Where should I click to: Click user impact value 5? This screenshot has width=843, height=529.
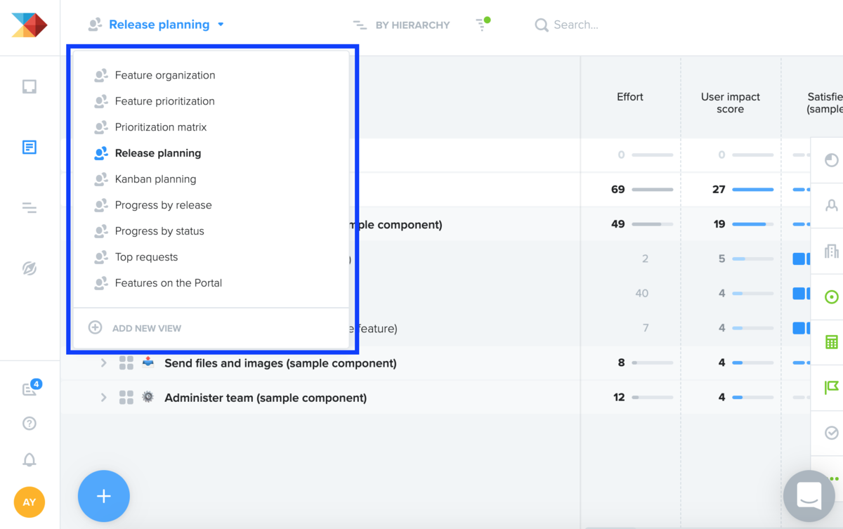point(721,259)
